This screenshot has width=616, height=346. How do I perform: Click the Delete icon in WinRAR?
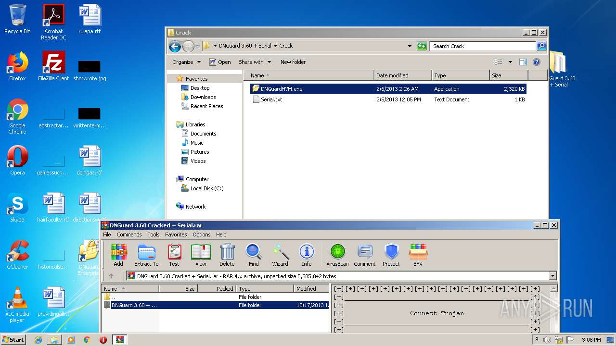pos(227,255)
